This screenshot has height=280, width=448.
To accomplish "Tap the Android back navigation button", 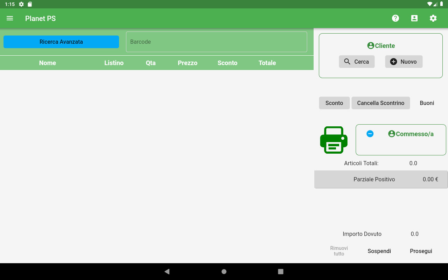I will coord(167,272).
